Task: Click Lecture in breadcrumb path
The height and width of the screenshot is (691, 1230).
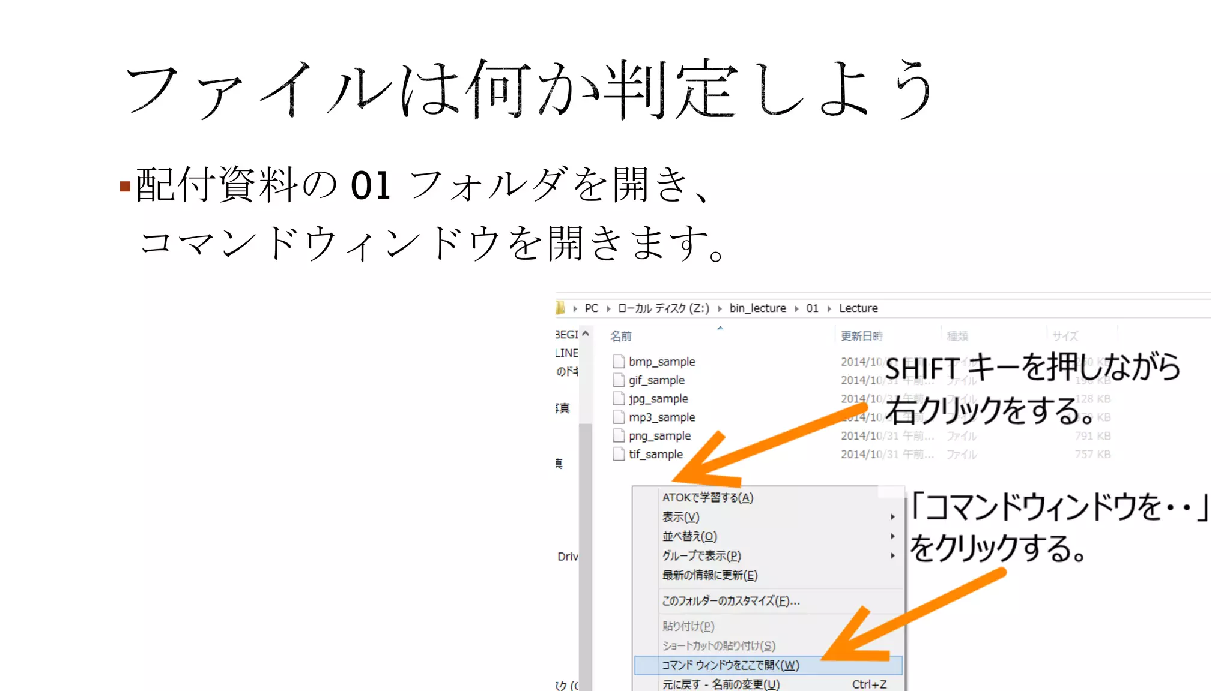Action: click(858, 308)
